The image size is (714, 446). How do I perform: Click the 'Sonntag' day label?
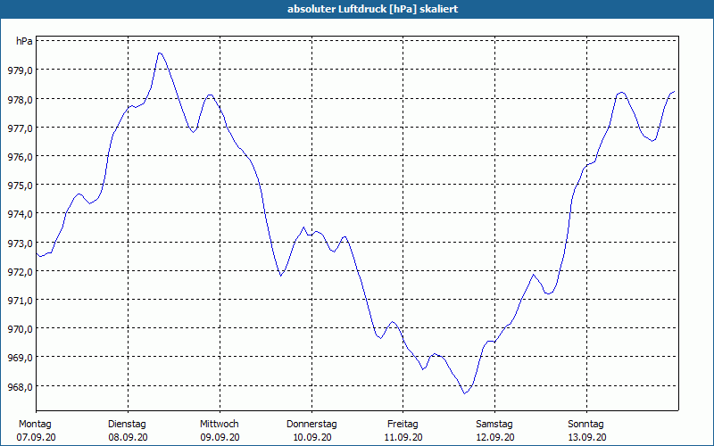click(585, 425)
